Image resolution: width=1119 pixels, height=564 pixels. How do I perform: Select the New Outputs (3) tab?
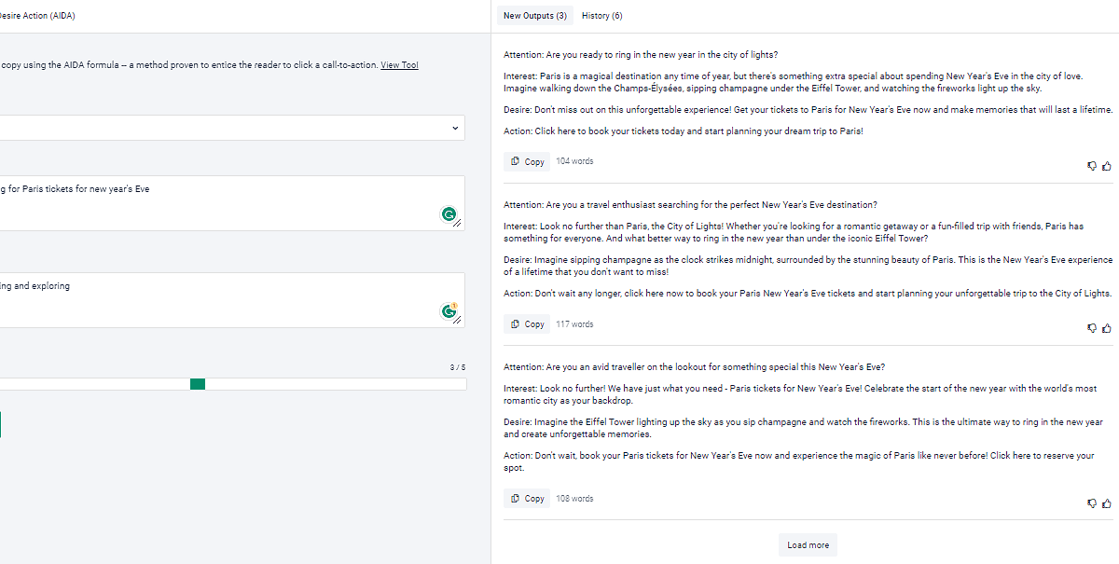pos(534,16)
